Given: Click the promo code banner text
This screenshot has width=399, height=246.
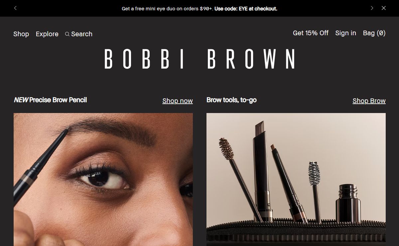Looking at the screenshot, I should point(199,9).
